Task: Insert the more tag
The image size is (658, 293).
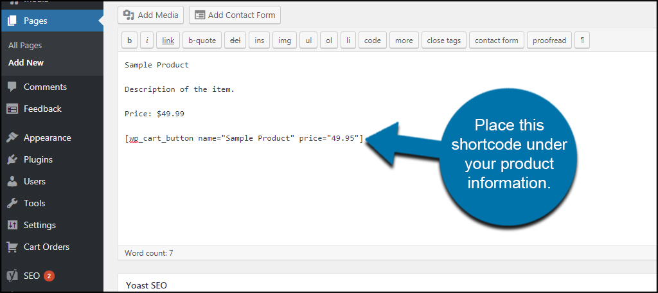Action: (x=404, y=40)
